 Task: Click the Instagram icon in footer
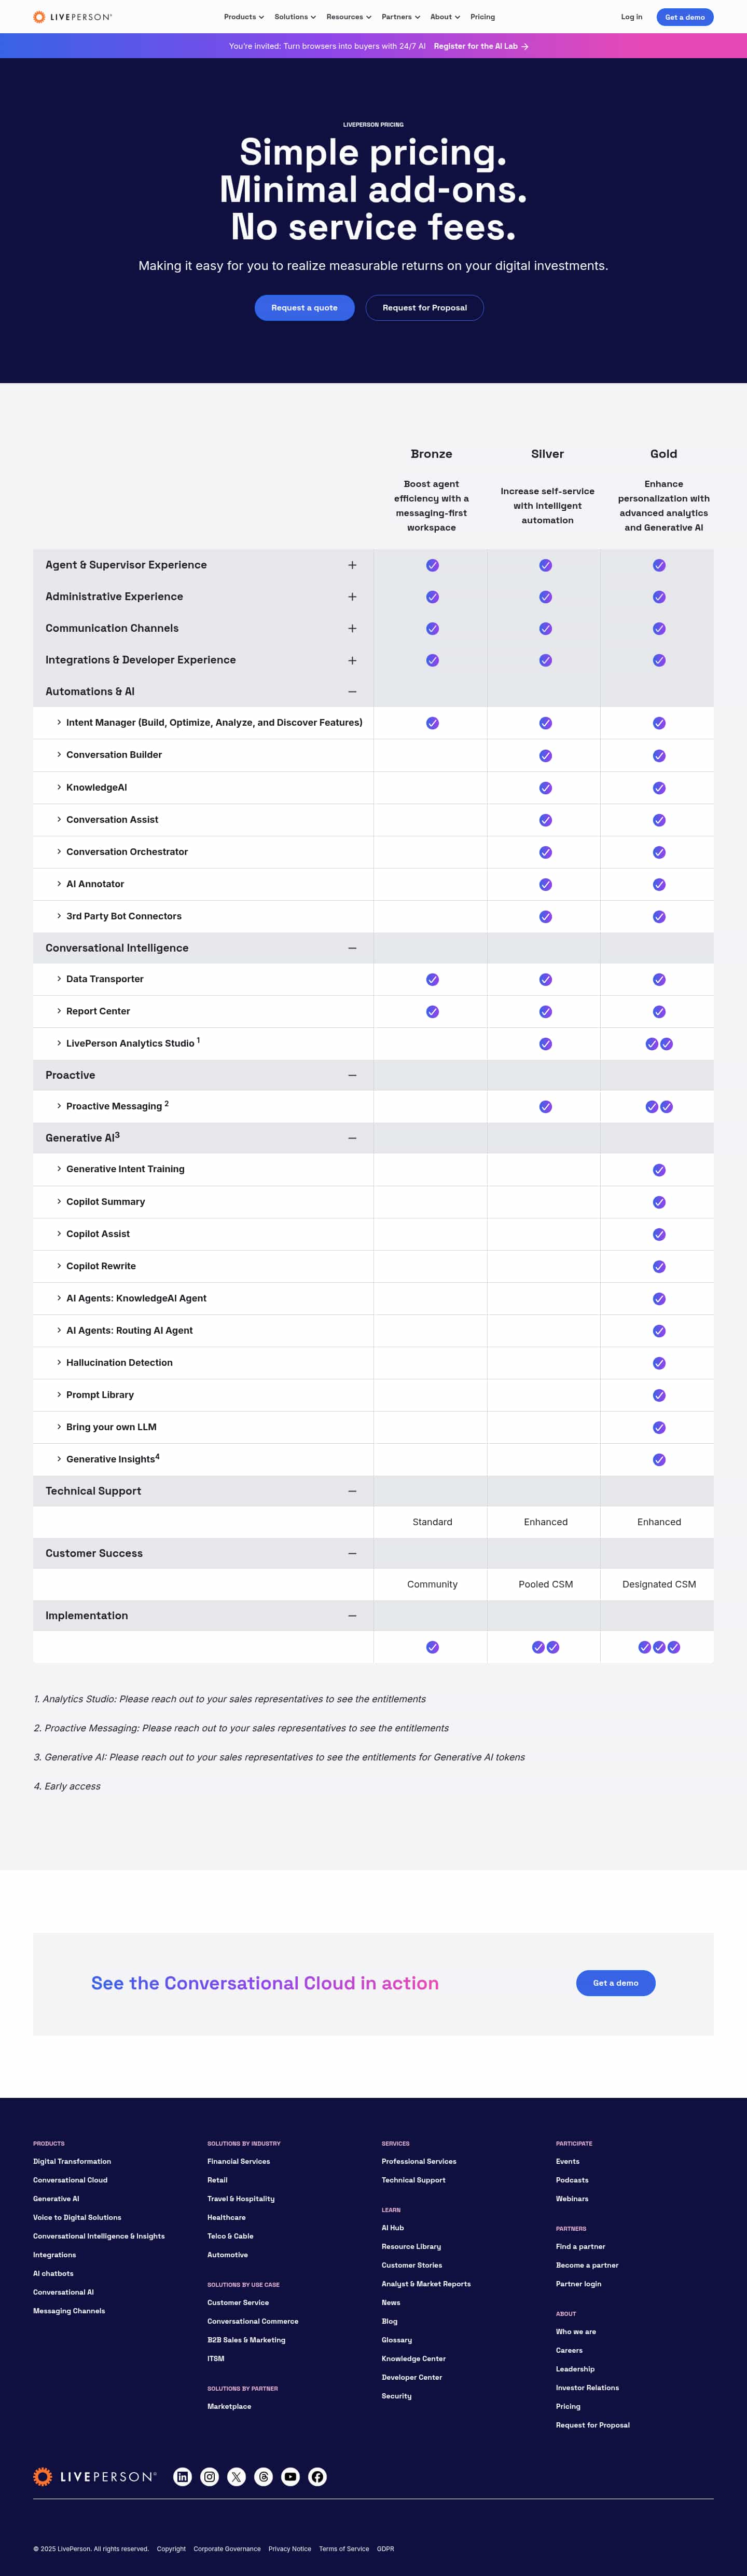[x=210, y=2476]
